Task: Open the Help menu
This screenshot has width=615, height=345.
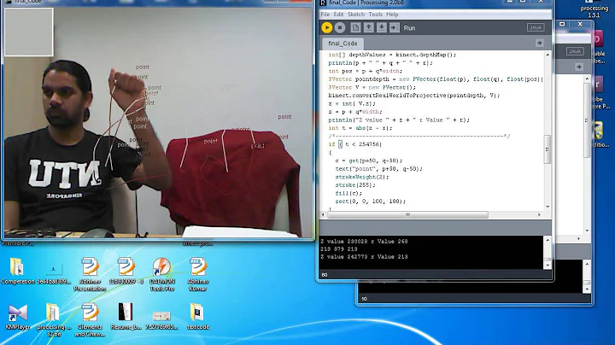Action: (392, 15)
